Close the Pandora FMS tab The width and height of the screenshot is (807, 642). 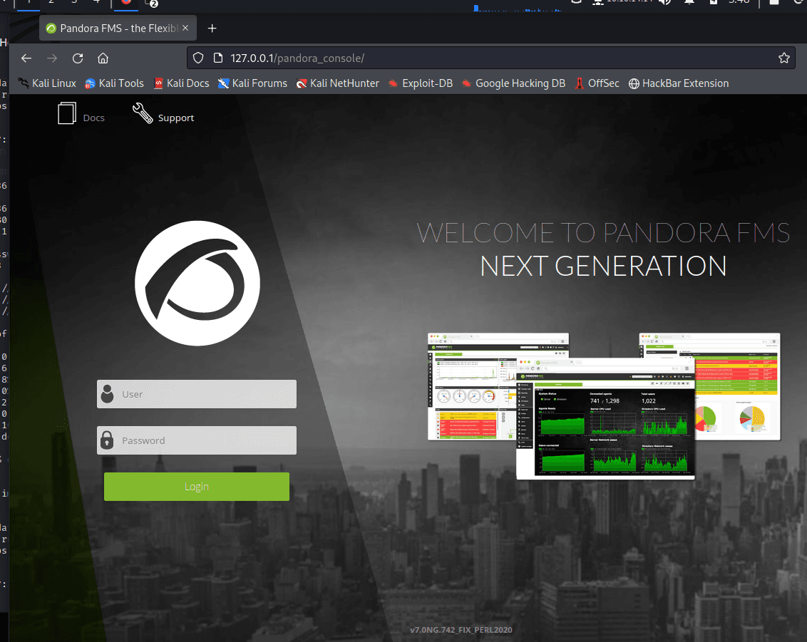click(185, 29)
